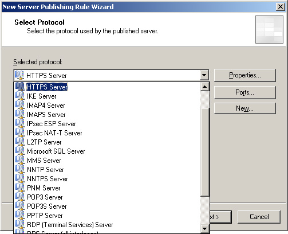288x234 pixels.
Task: Click the POP3S Server protocol icon
Action: pos(20,206)
